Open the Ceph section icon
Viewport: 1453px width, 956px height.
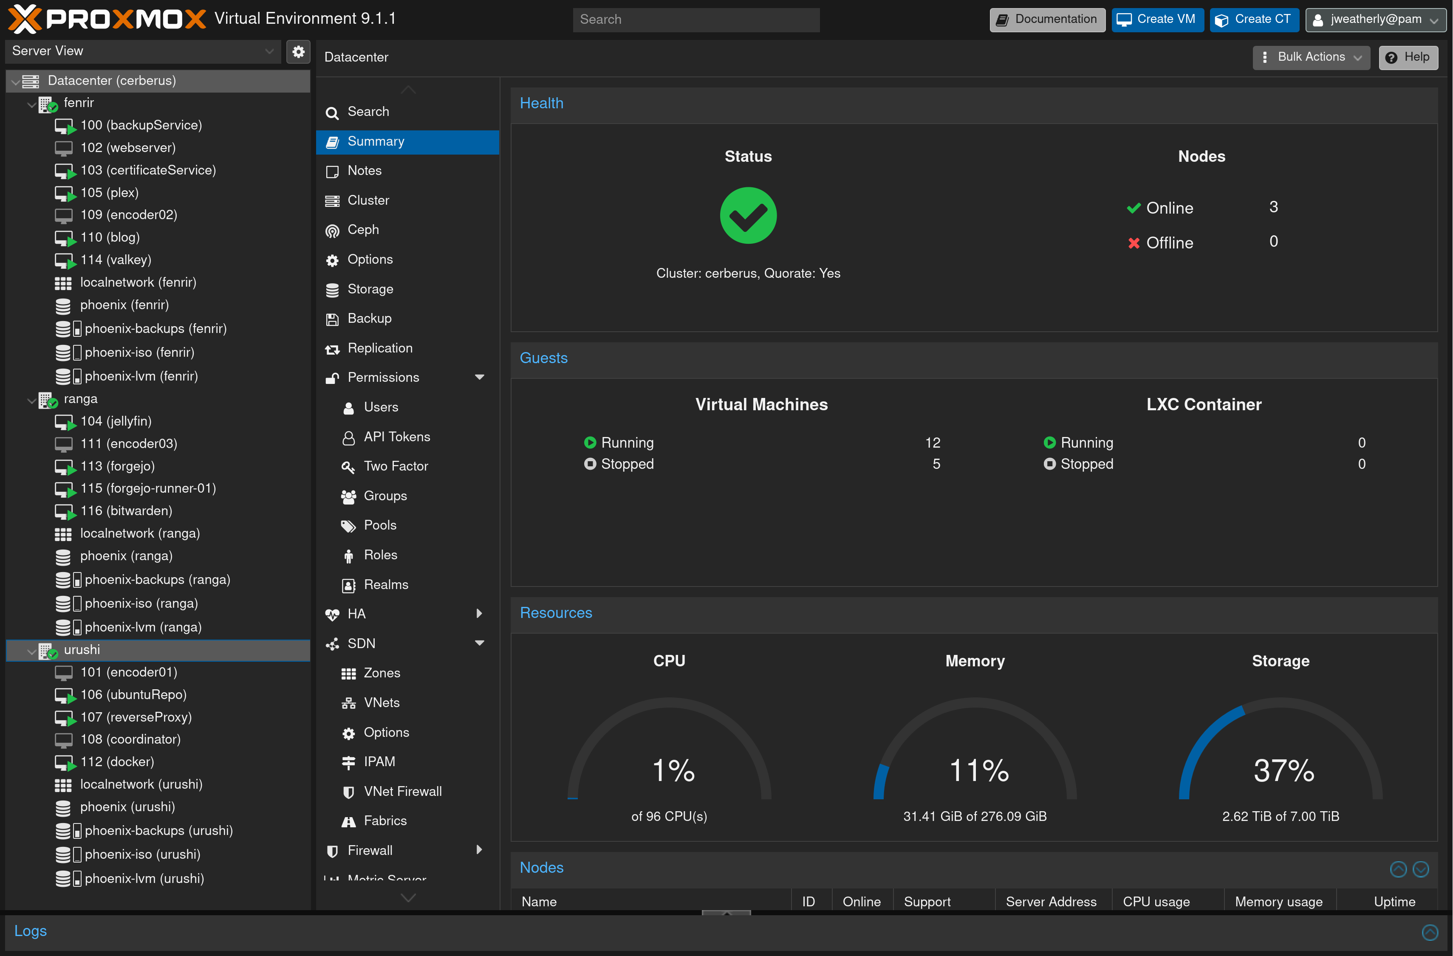332,230
